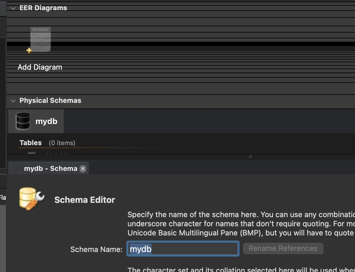Click the Rename References button

point(283,249)
